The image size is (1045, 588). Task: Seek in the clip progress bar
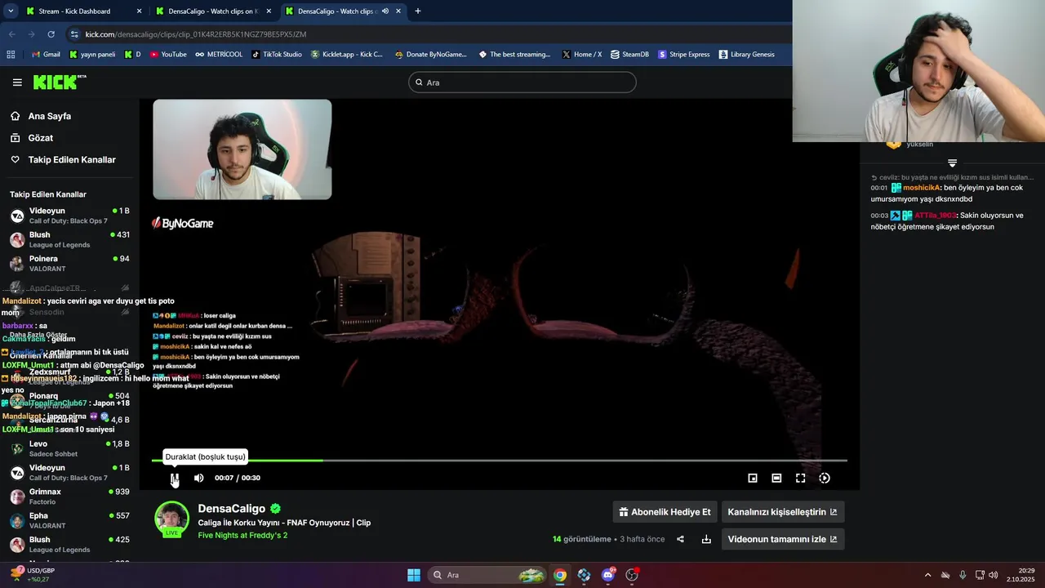pos(499,461)
